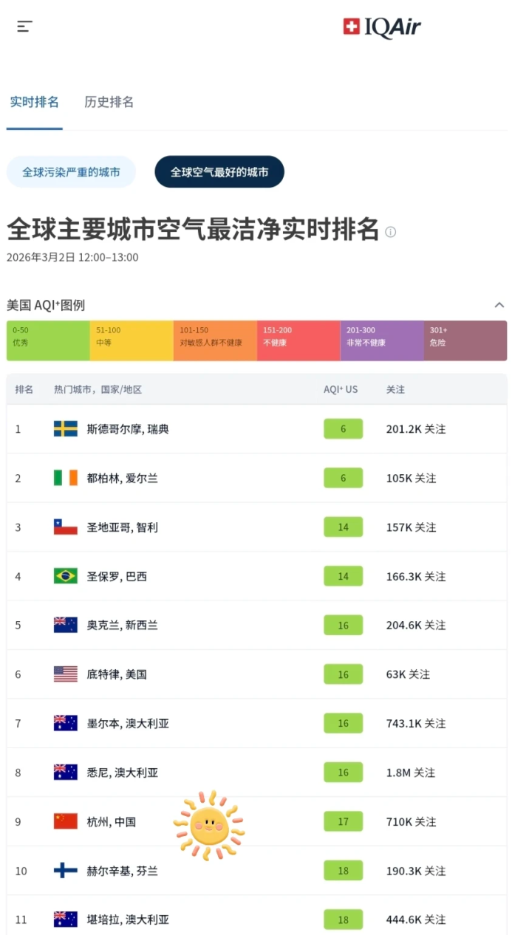Switch to the 实时排名 tab
This screenshot has height=935, width=532.
pos(34,102)
